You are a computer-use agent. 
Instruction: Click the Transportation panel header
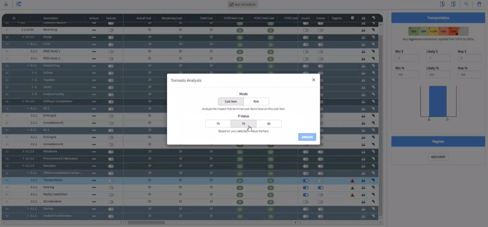[x=438, y=18]
